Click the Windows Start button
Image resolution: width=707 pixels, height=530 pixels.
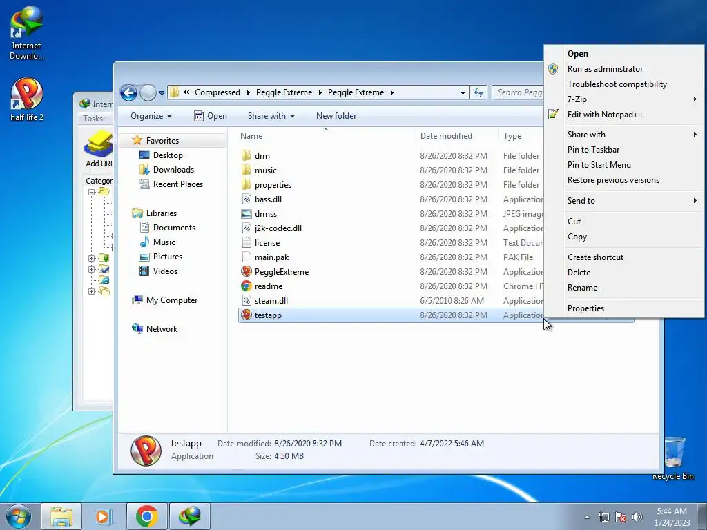point(19,516)
